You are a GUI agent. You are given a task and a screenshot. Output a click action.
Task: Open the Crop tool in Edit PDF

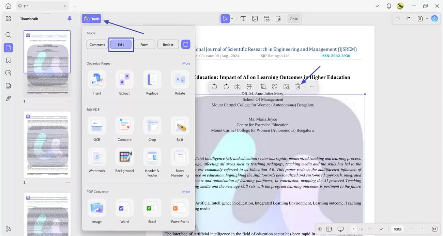(152, 129)
